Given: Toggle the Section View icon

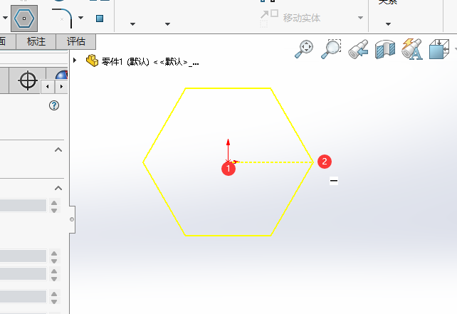Looking at the screenshot, I should (x=385, y=50).
